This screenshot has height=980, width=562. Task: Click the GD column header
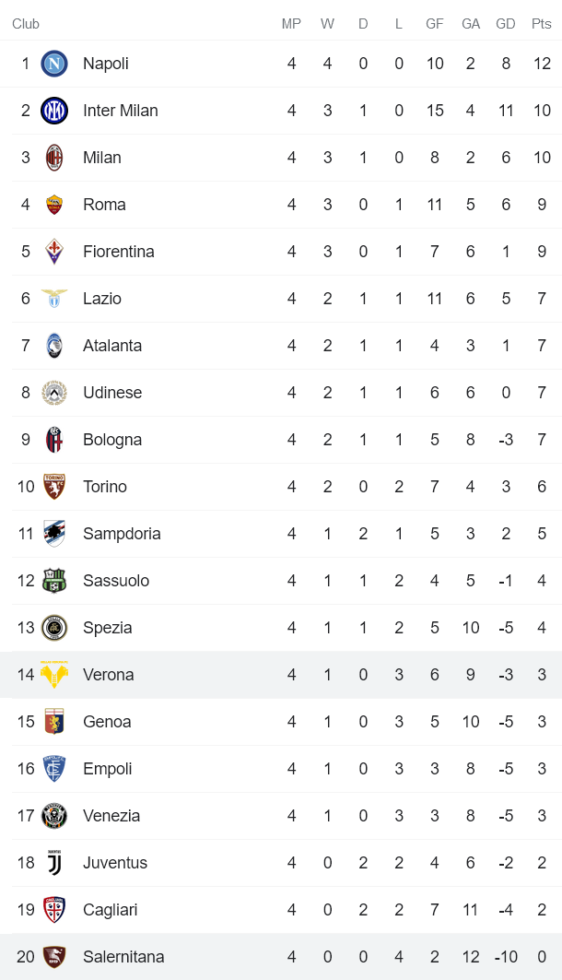(x=505, y=24)
